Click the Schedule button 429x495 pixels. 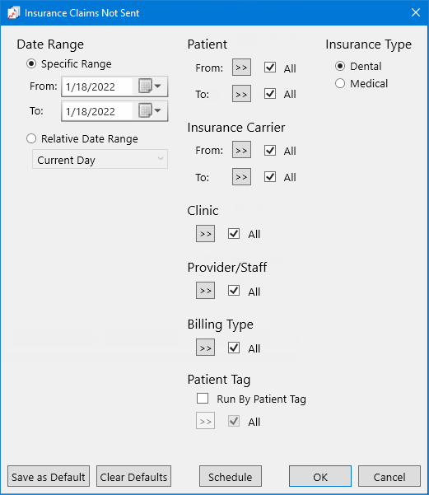click(x=231, y=476)
